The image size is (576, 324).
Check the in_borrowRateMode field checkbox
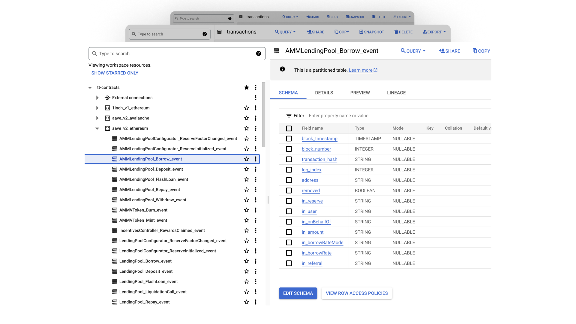click(x=289, y=243)
